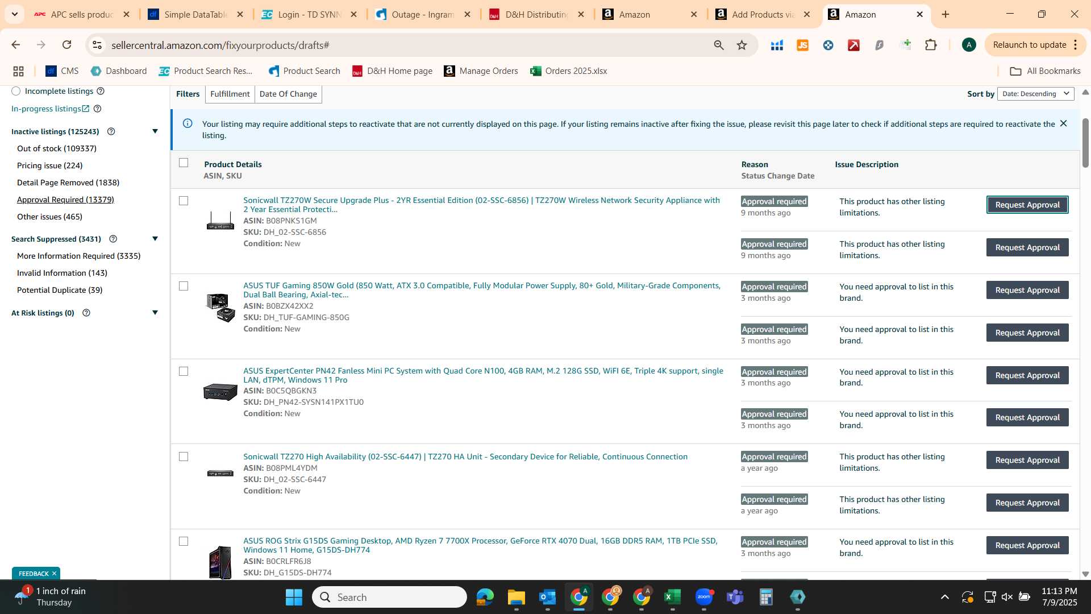Open the apps grid in bookmarks bar

pyautogui.click(x=18, y=71)
